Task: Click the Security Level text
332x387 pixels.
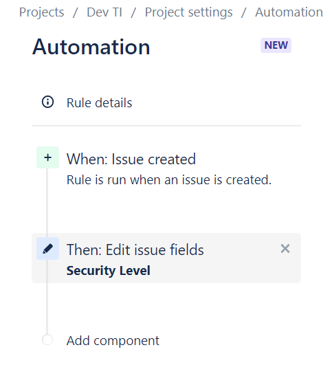Action: click(109, 271)
